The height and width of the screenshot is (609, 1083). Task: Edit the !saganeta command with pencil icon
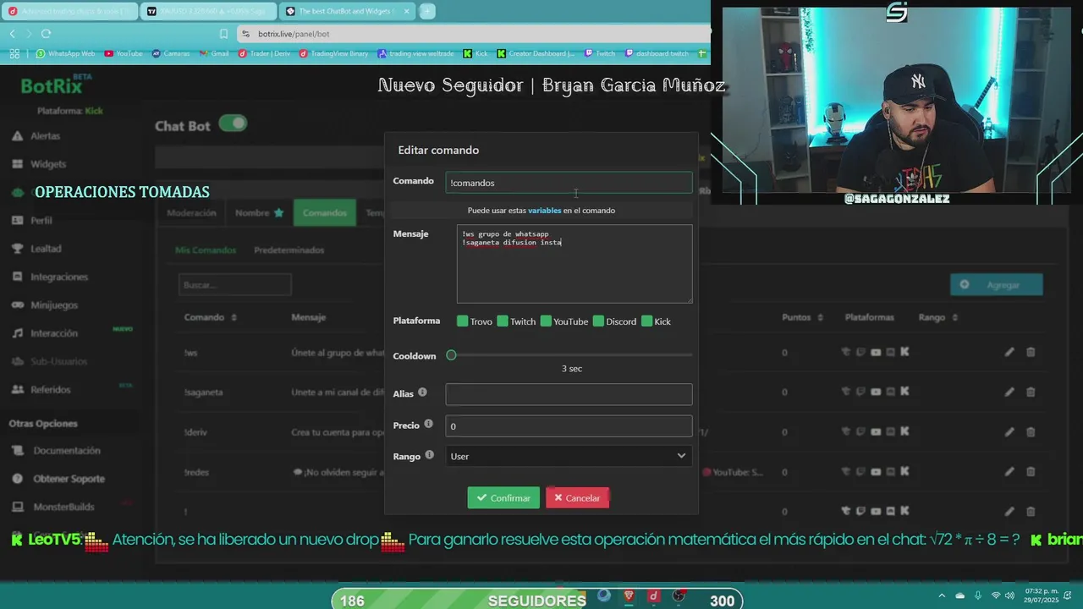click(x=1009, y=392)
